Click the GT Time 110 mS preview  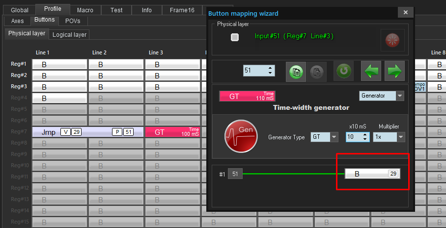[x=247, y=96]
